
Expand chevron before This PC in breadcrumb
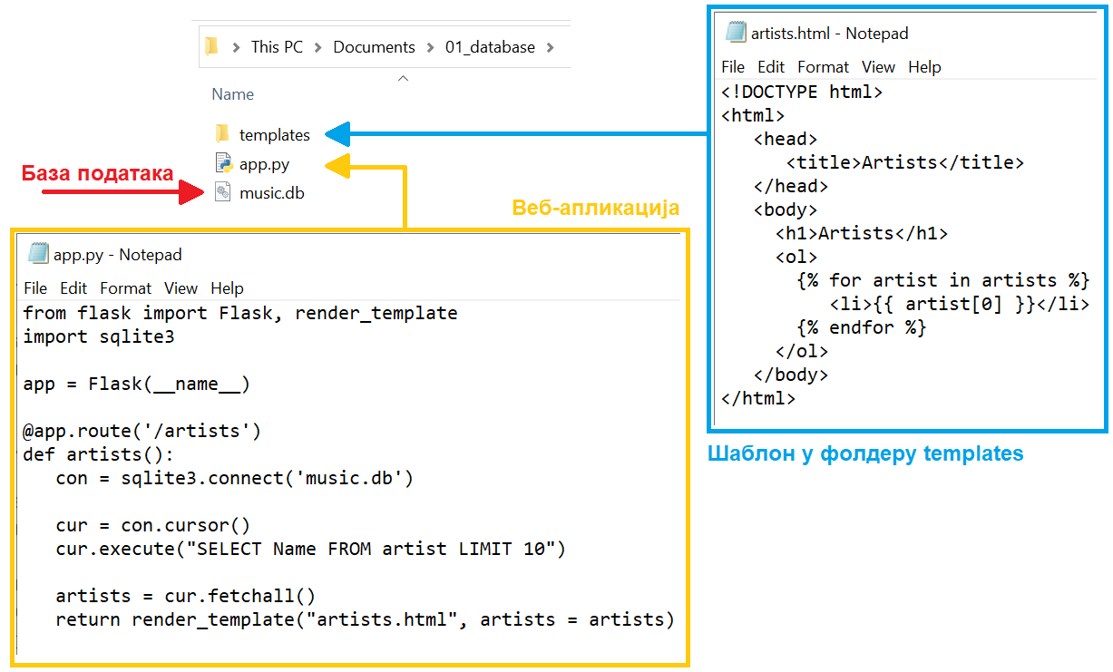pos(236,47)
